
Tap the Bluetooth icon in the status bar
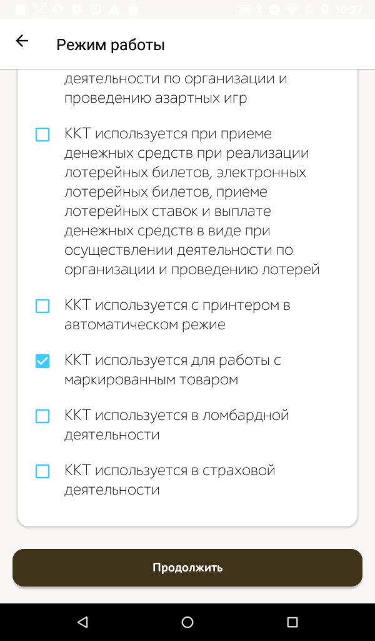pyautogui.click(x=258, y=9)
